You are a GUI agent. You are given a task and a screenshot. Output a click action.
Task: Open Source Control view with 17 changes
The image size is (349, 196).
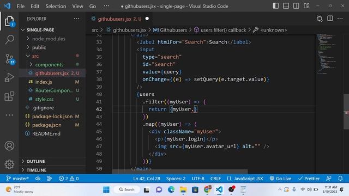pos(10,59)
